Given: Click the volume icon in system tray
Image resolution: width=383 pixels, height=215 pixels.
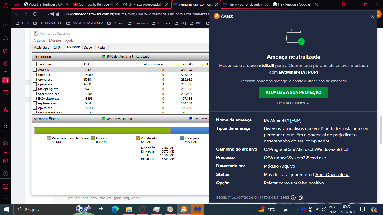Looking at the screenshot, I should point(324,209).
